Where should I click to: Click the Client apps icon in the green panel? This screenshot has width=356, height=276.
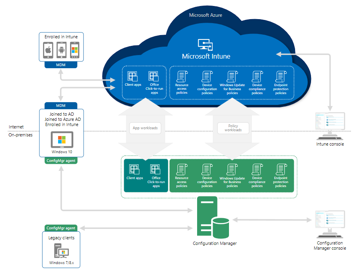point(134,170)
